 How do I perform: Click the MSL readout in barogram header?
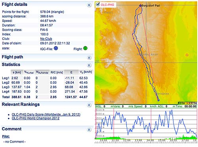pos(100,106)
